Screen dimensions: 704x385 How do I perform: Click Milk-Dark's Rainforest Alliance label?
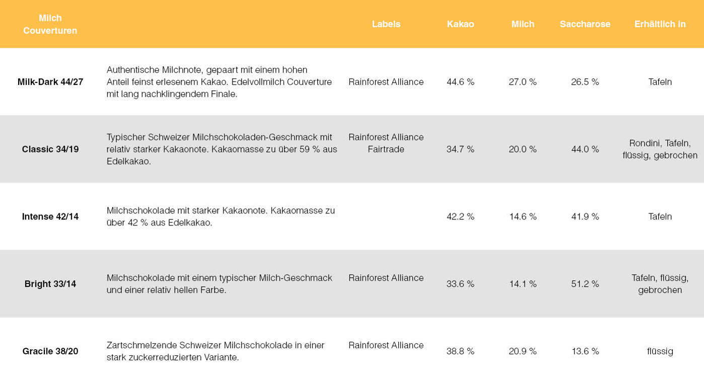pos(386,82)
